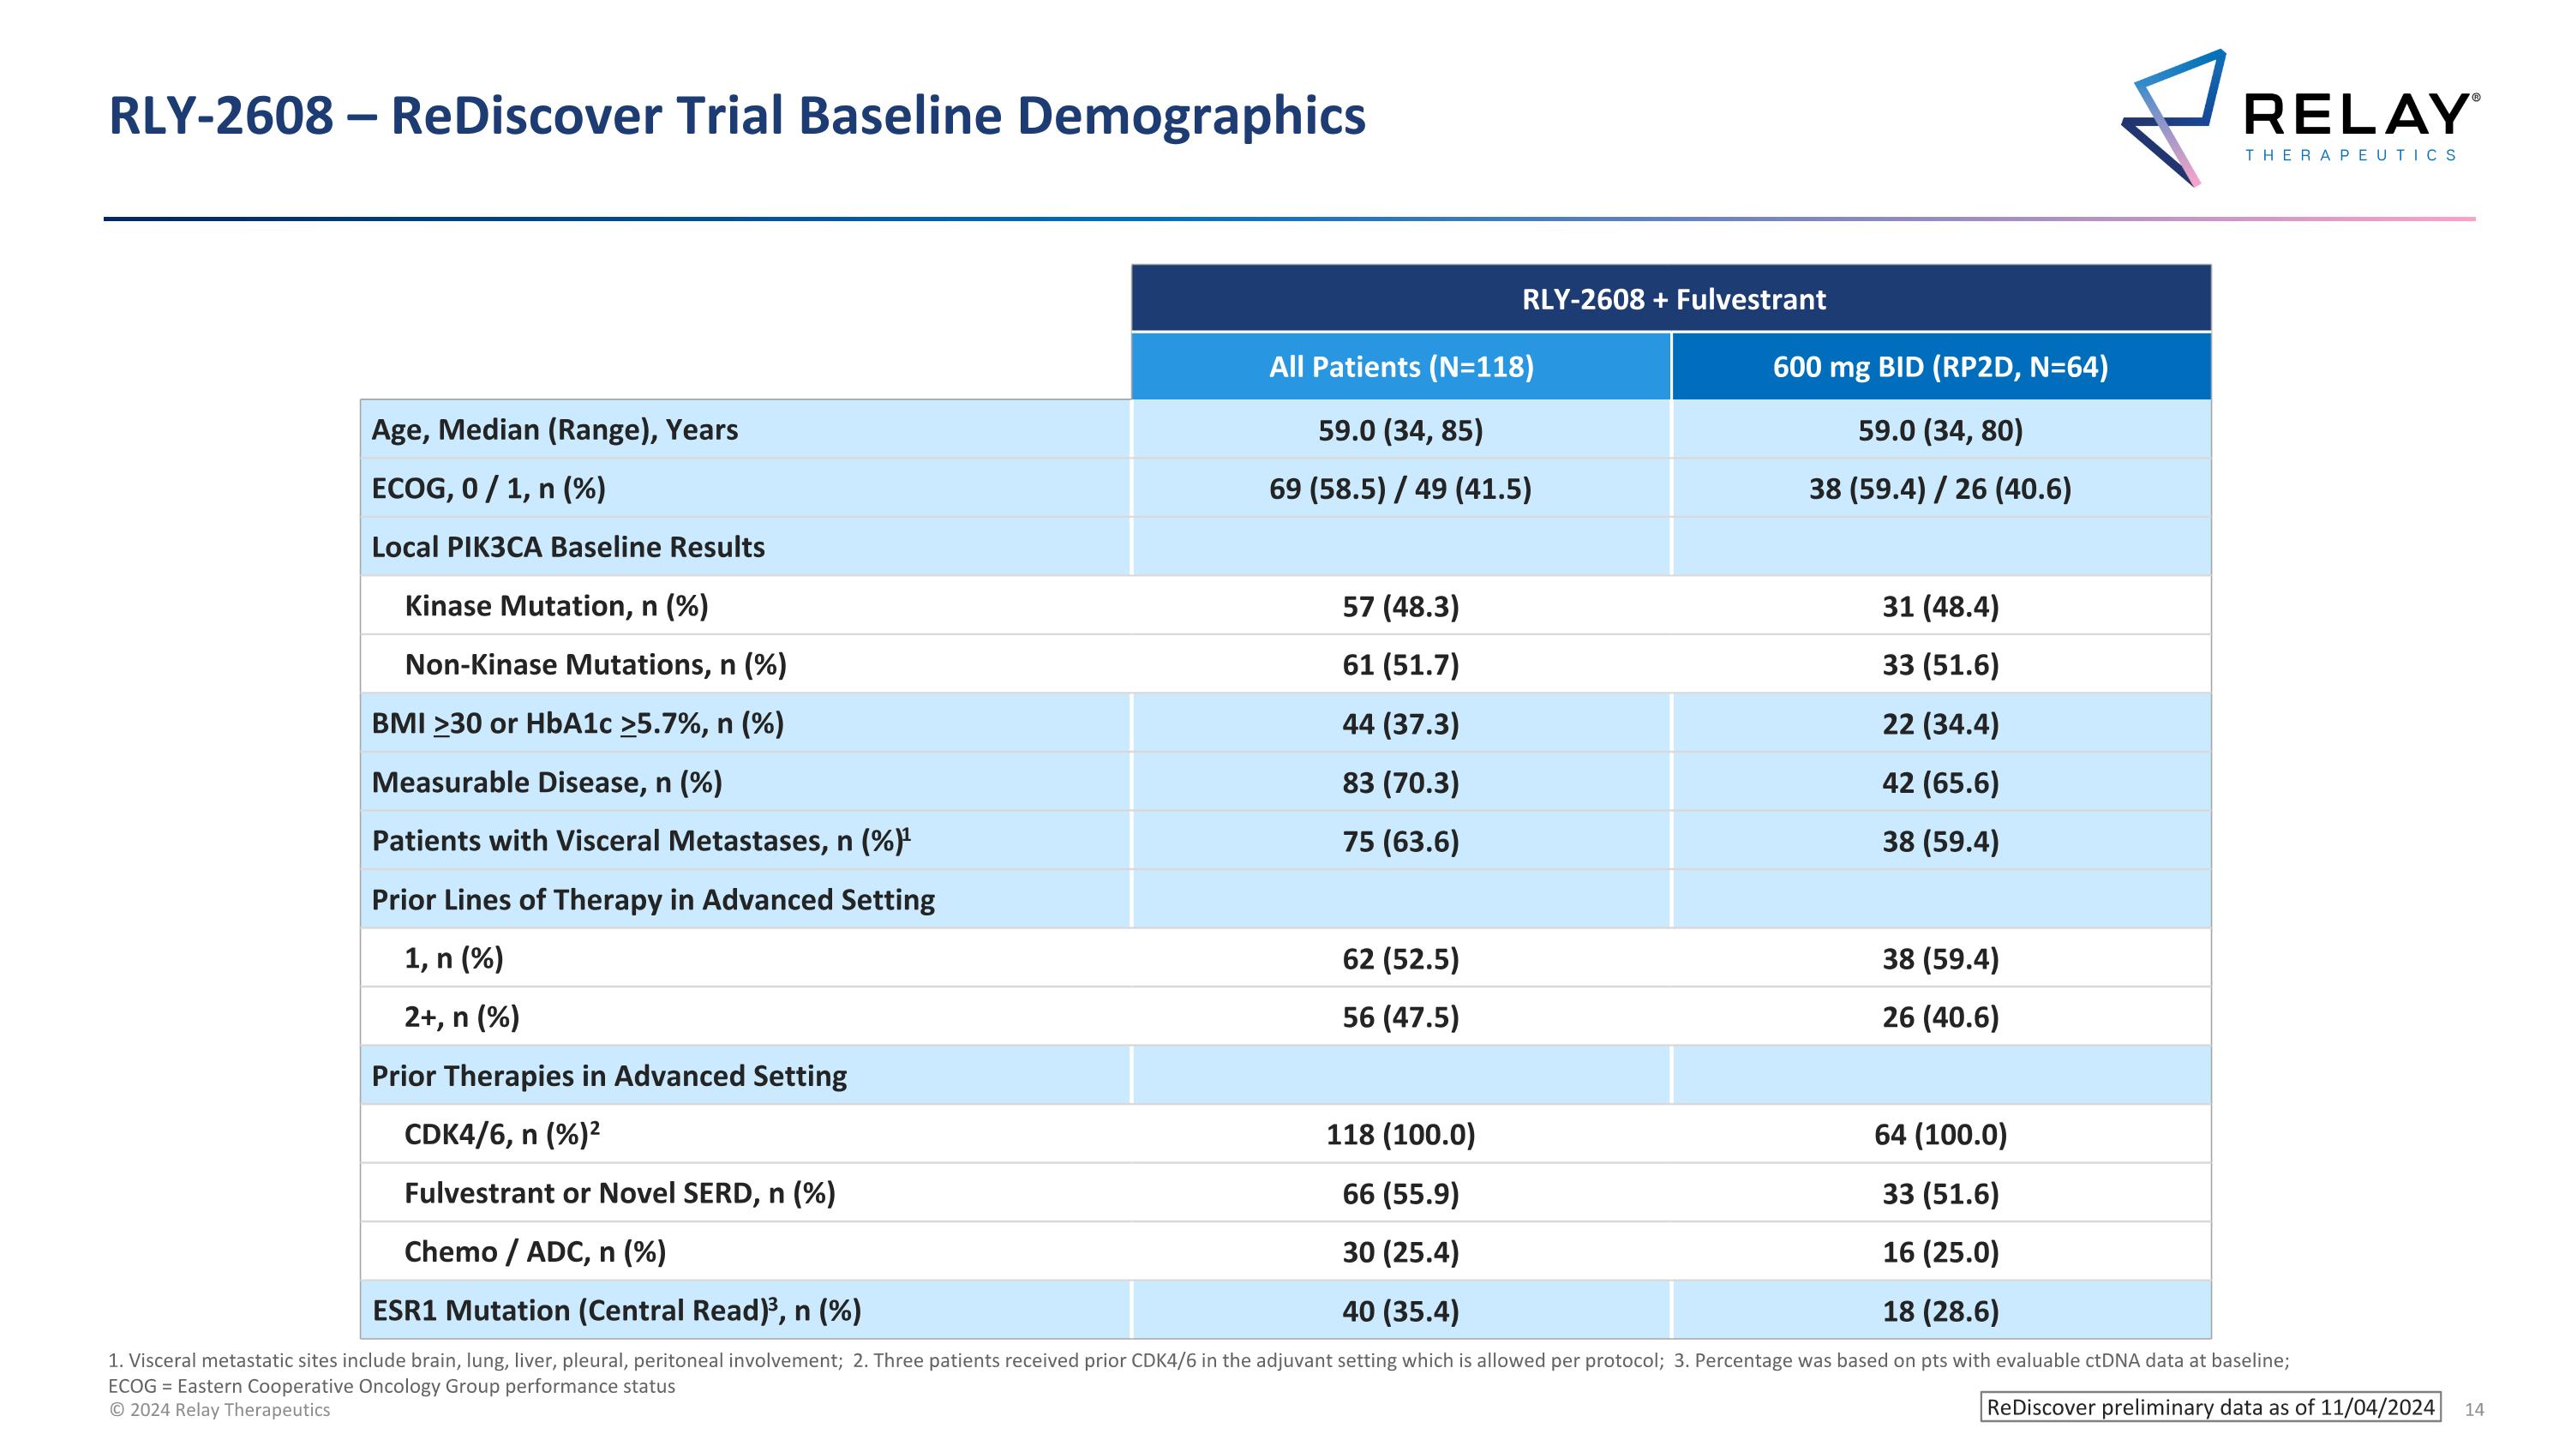Click the 600 mg BID (RP2D, N=64) header
The image size is (2571, 1446).
point(1939,367)
